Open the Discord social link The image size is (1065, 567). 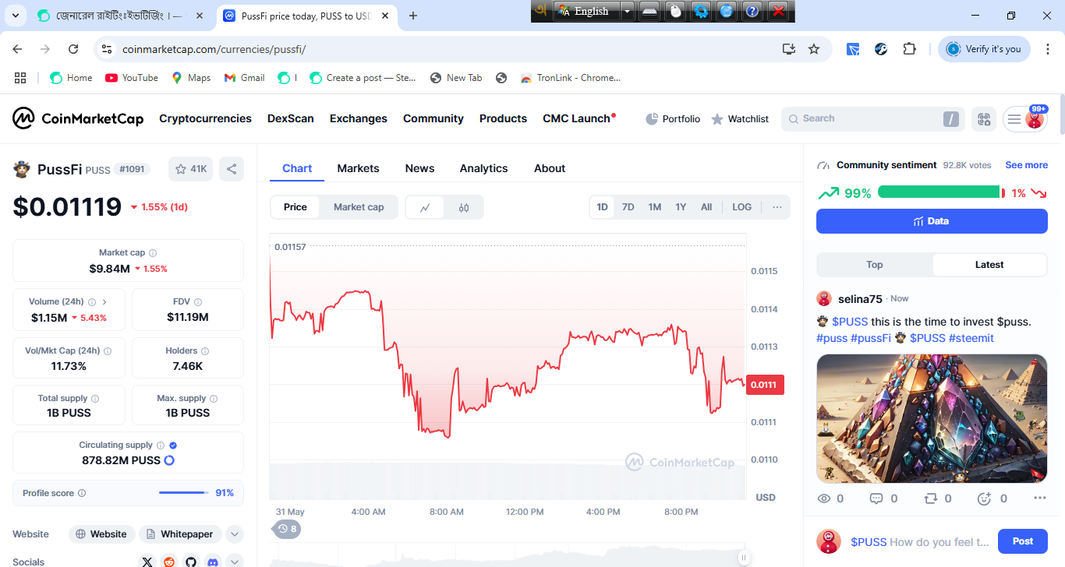pos(213,562)
